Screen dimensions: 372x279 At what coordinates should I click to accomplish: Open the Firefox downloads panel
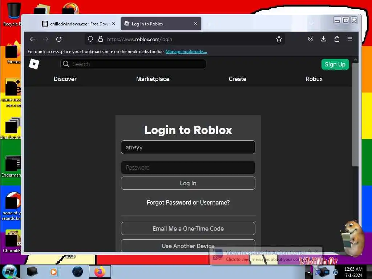323,39
